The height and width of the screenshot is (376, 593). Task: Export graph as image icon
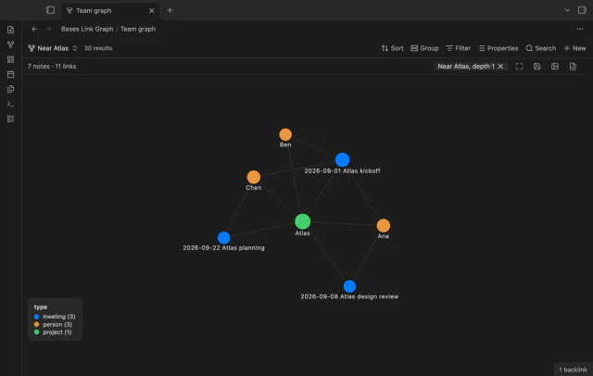tap(555, 67)
